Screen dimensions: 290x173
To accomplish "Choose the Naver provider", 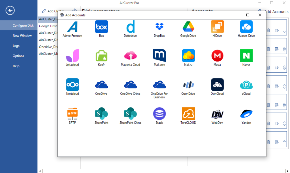I will pyautogui.click(x=246, y=56).
